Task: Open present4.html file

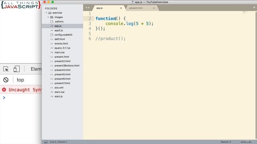Action: tap(63, 70)
